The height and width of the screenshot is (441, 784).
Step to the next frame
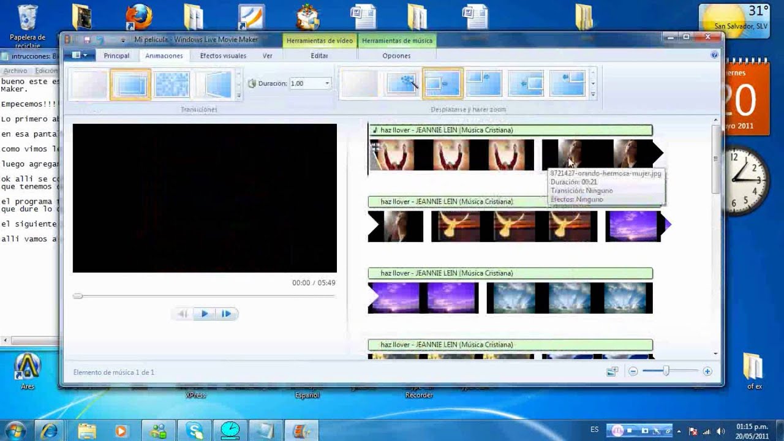pyautogui.click(x=226, y=314)
